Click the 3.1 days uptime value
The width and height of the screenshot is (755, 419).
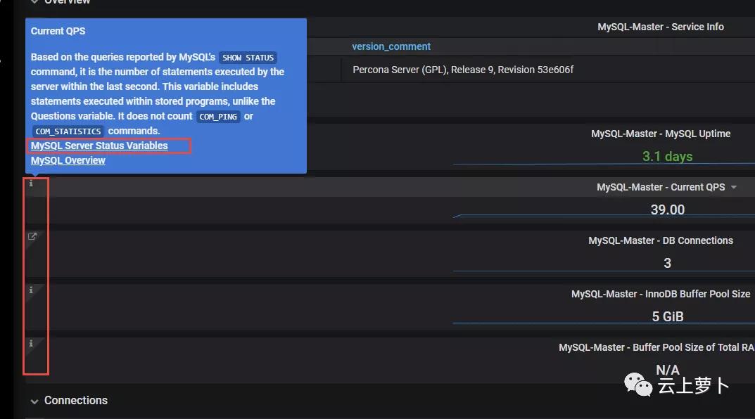point(667,156)
